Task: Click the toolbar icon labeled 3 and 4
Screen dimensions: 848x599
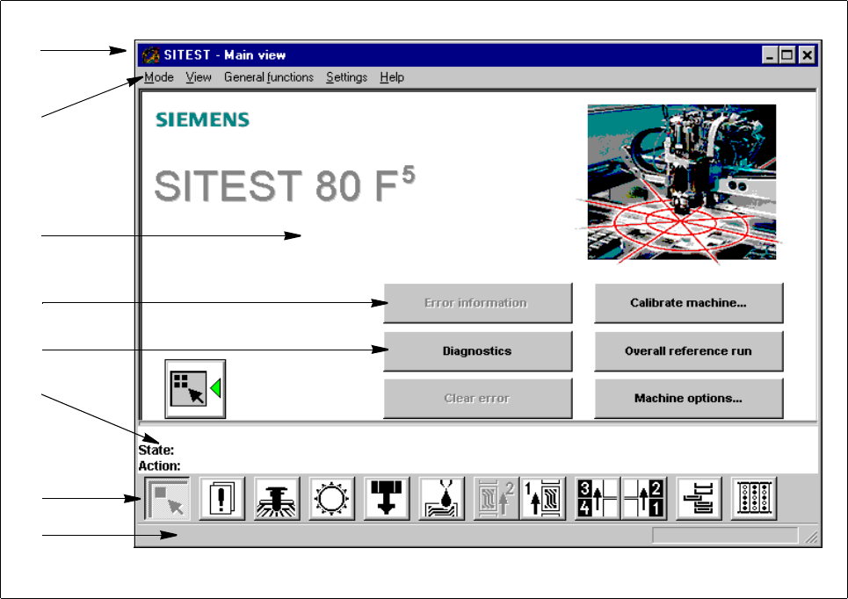Action: [598, 499]
